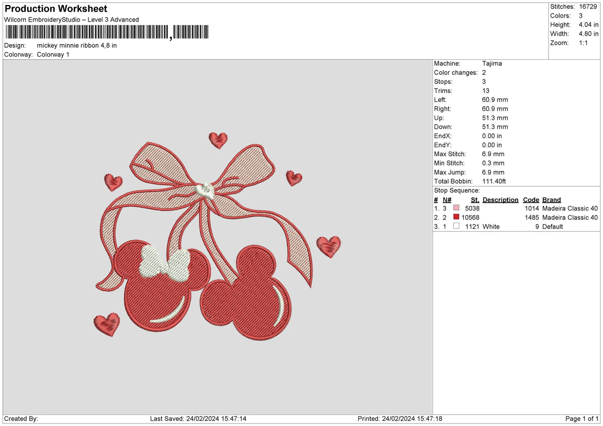Click the Trims value 13
This screenshot has width=603, height=426.
[x=485, y=90]
